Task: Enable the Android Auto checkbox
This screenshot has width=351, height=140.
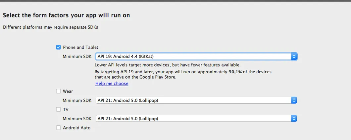Action: (58, 128)
